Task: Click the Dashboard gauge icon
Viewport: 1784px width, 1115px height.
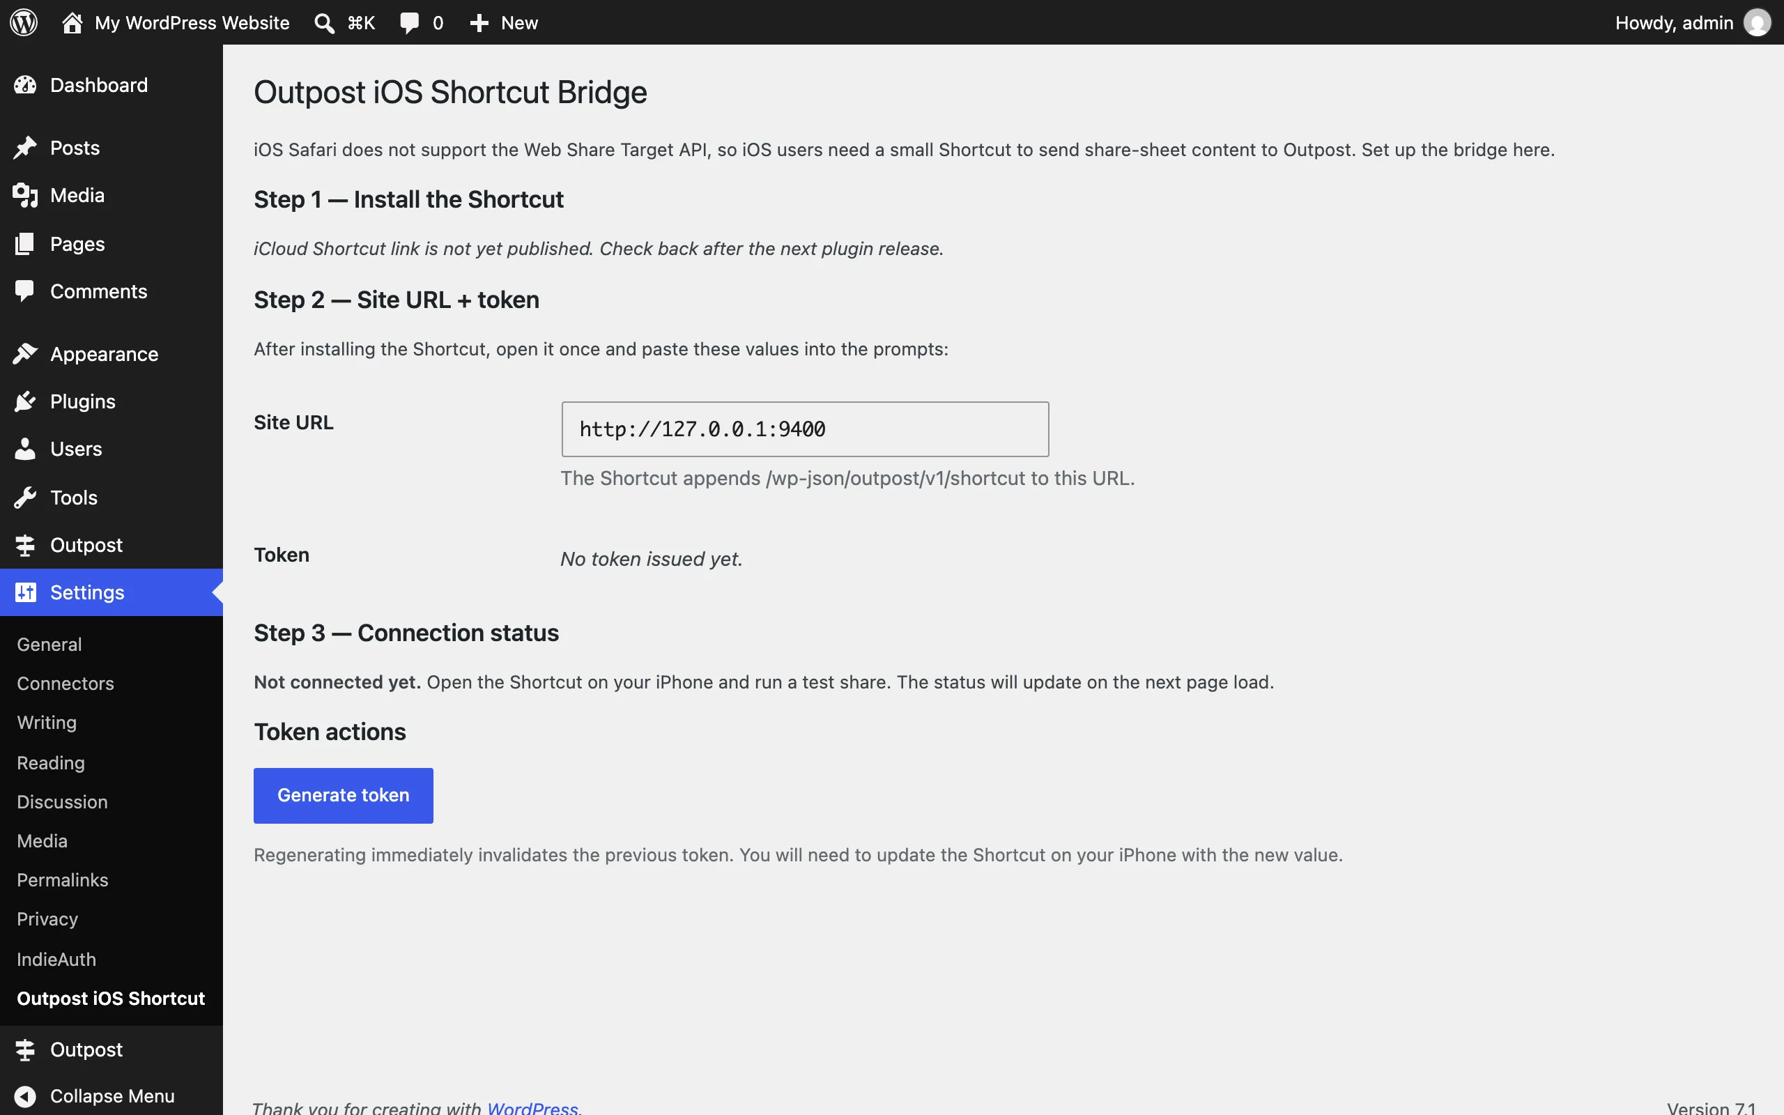Action: pyautogui.click(x=25, y=85)
